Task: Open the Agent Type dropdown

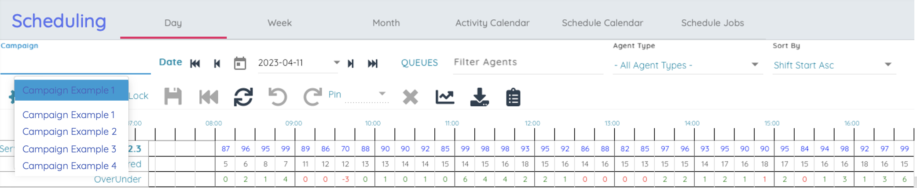Action: 755,65
